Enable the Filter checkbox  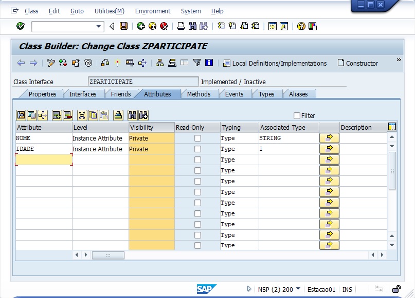[x=297, y=116]
